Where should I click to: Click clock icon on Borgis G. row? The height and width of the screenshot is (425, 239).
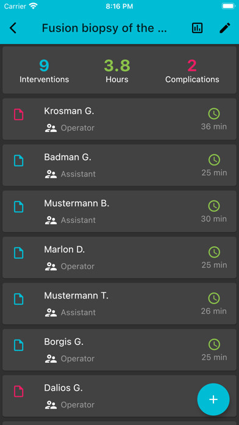pyautogui.click(x=214, y=344)
